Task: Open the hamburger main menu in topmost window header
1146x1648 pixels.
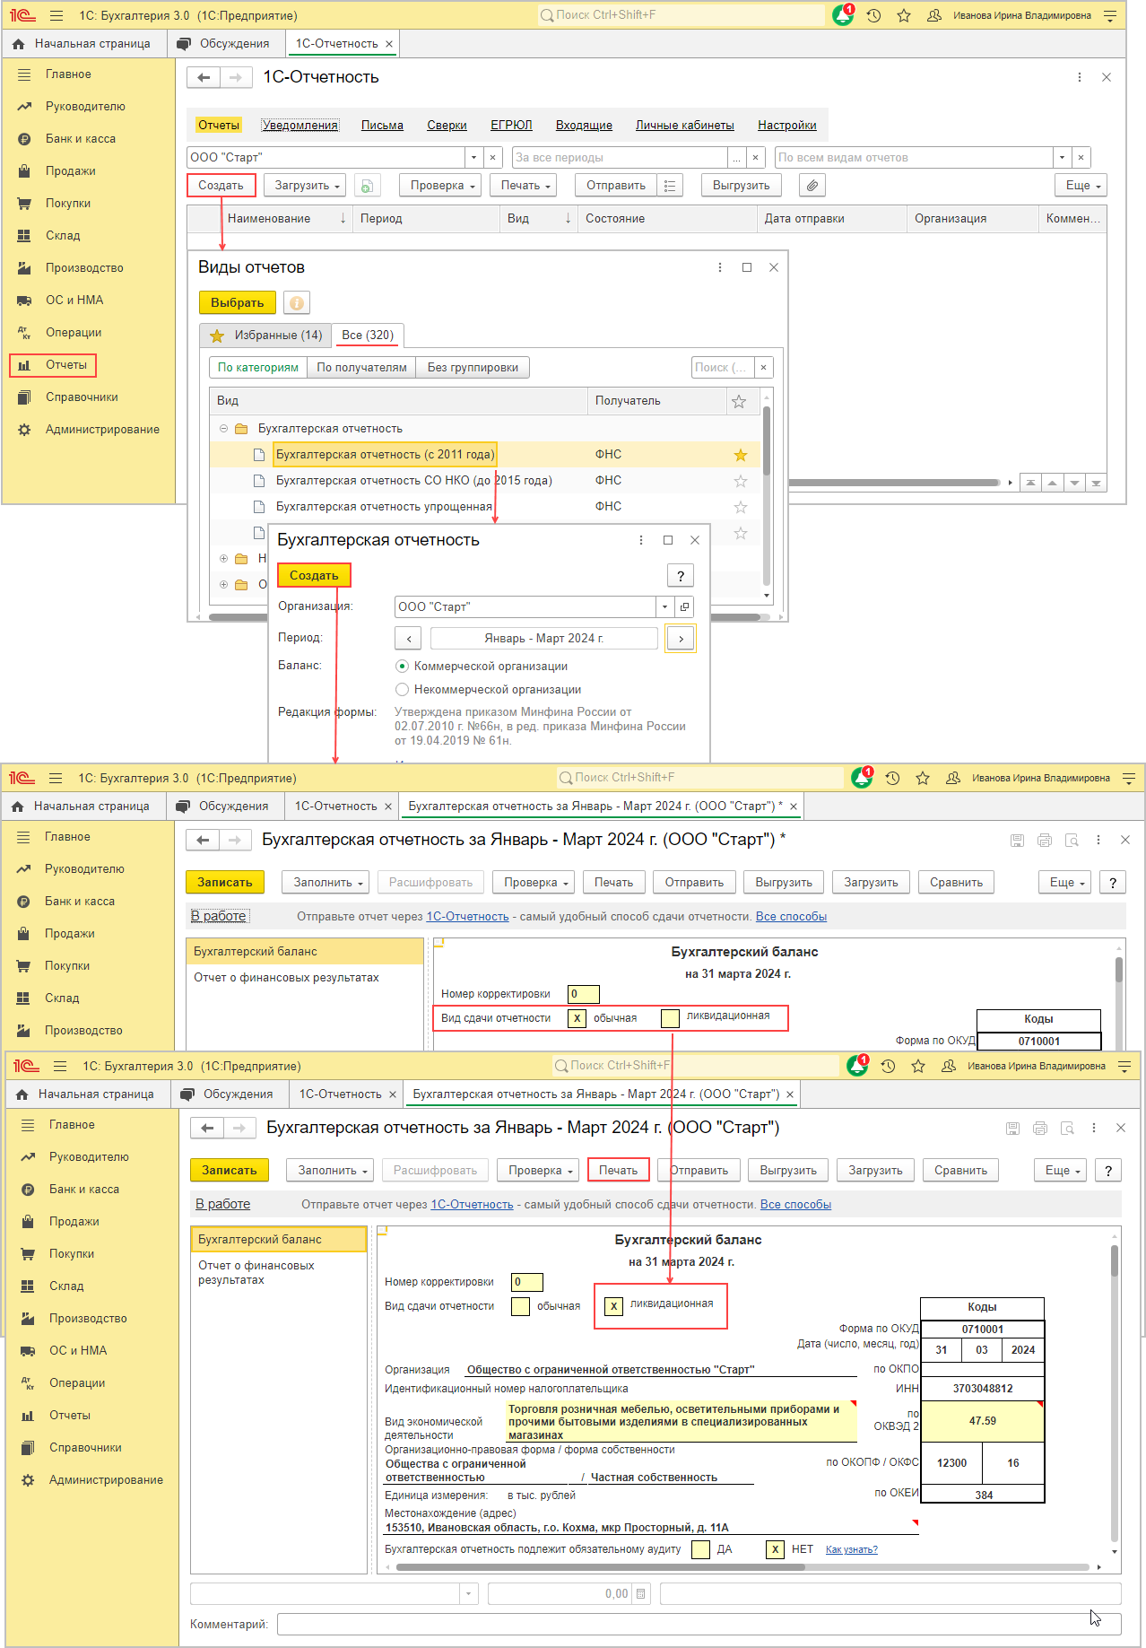Action: [56, 15]
